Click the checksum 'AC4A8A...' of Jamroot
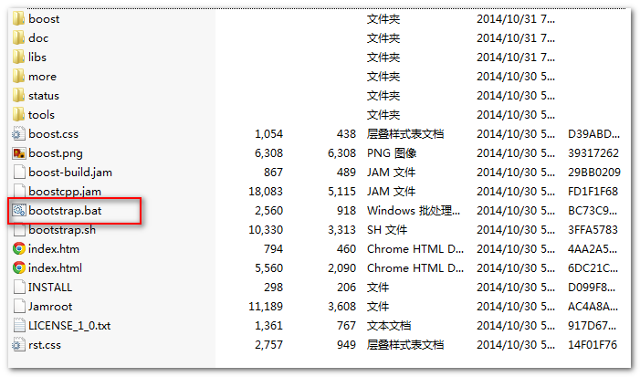Screen dimensions: 640x377 click(x=593, y=307)
